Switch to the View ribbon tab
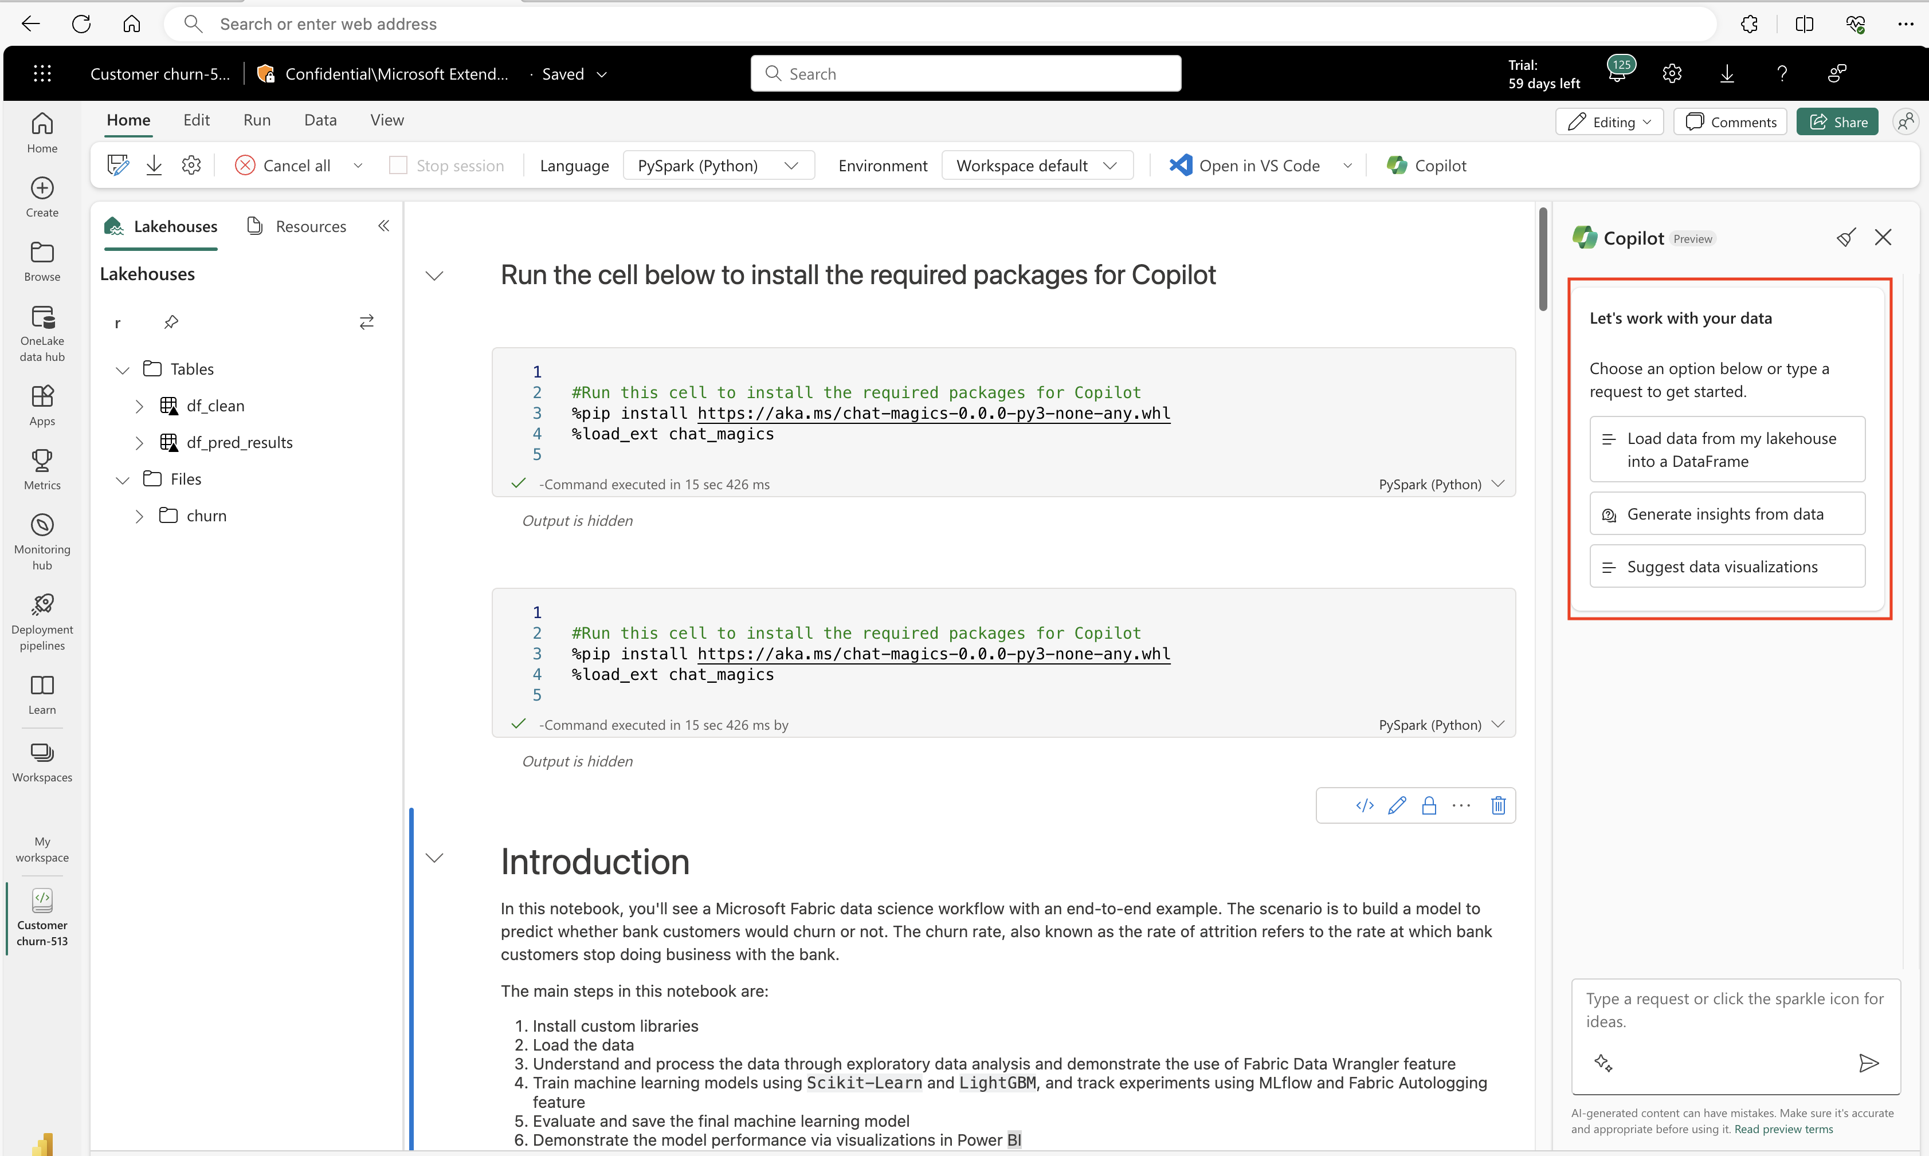This screenshot has width=1929, height=1156. point(387,120)
